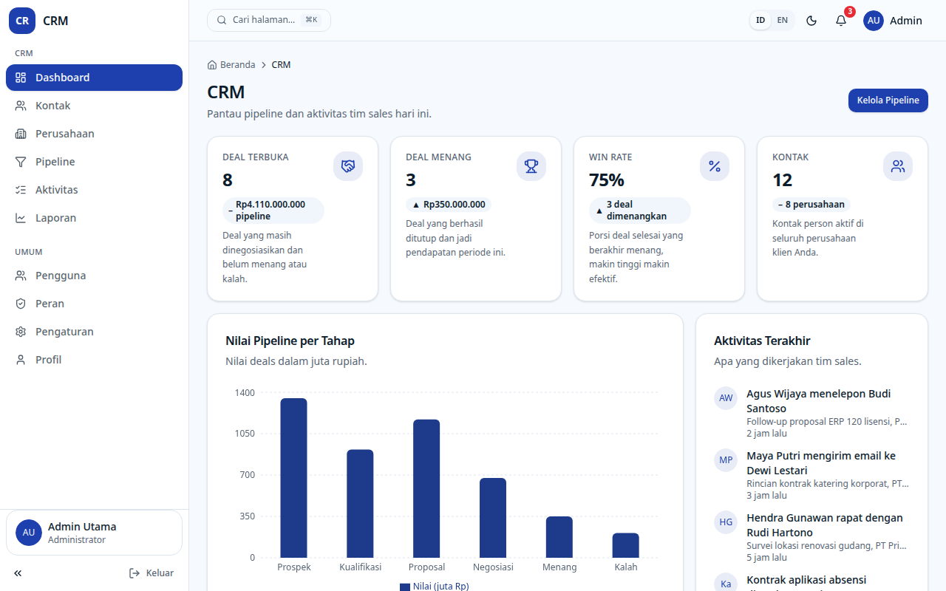Click the Proposal bar in the chart
This screenshot has width=946, height=591.
click(426, 488)
